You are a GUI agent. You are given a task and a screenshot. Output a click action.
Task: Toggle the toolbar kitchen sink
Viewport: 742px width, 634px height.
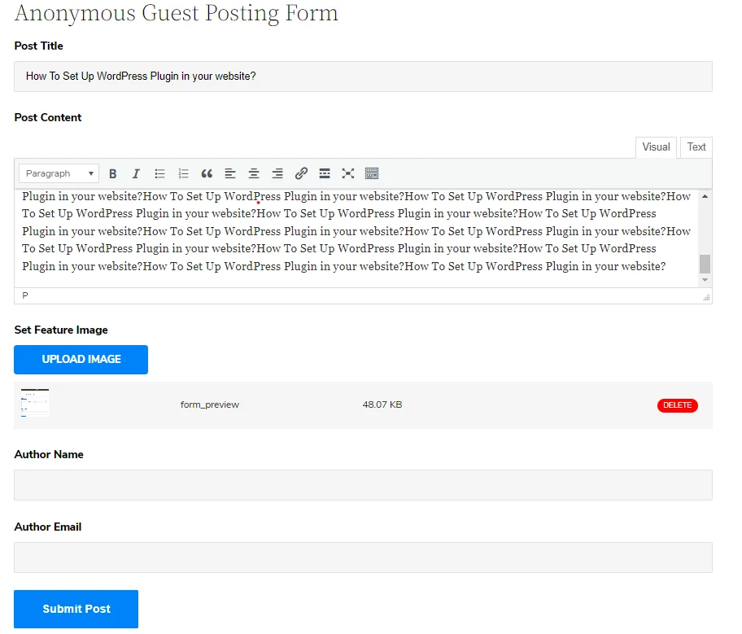(372, 174)
